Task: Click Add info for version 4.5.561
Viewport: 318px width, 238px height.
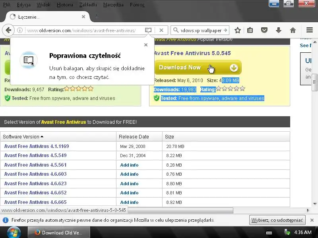Action: click(x=129, y=165)
